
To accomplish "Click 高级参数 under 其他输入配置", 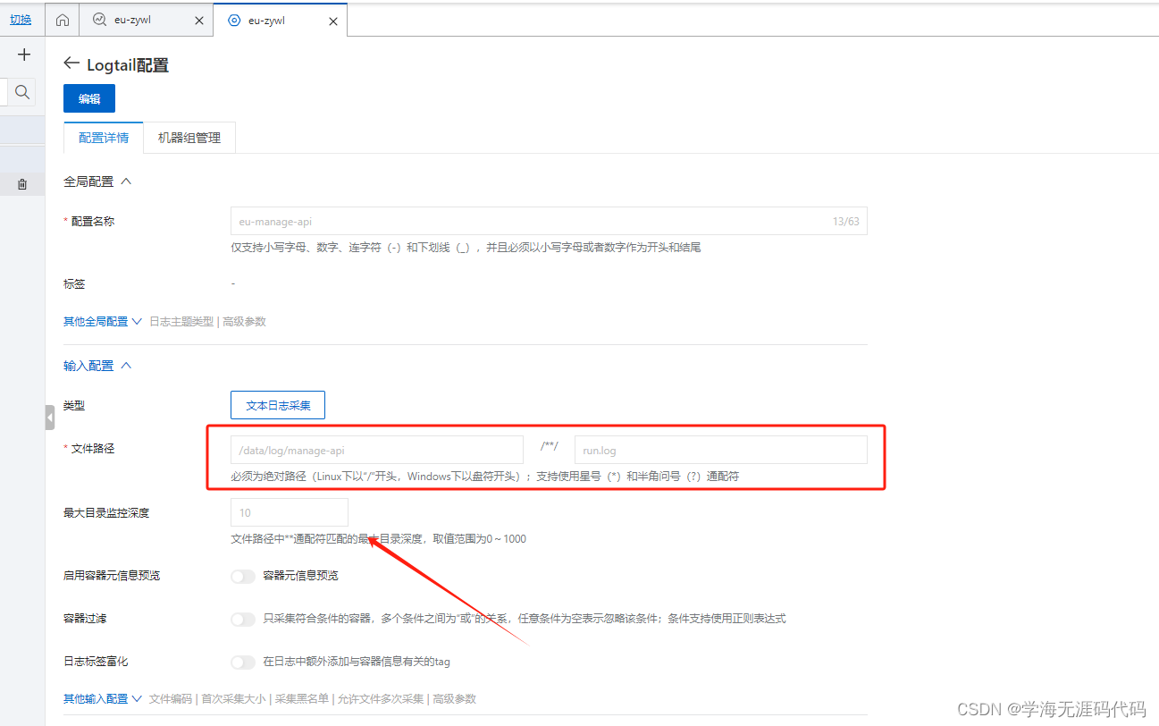I will (x=454, y=698).
